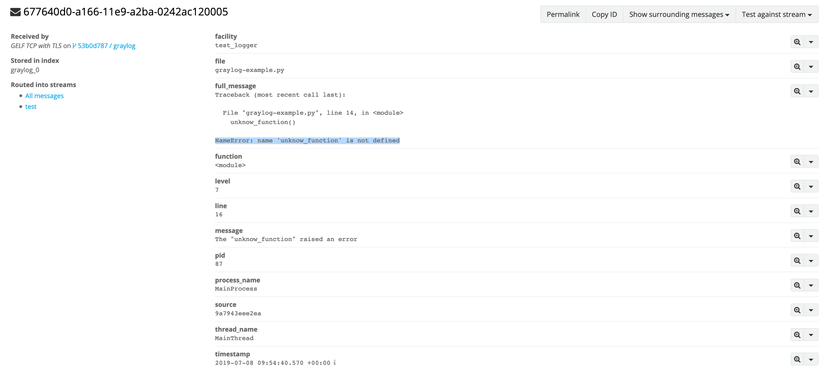Click the info icon after the timestamp value

point(334,362)
